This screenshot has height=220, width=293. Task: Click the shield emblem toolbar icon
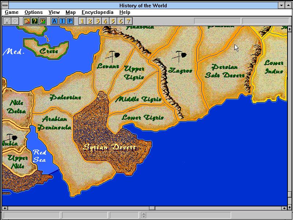tap(42, 21)
